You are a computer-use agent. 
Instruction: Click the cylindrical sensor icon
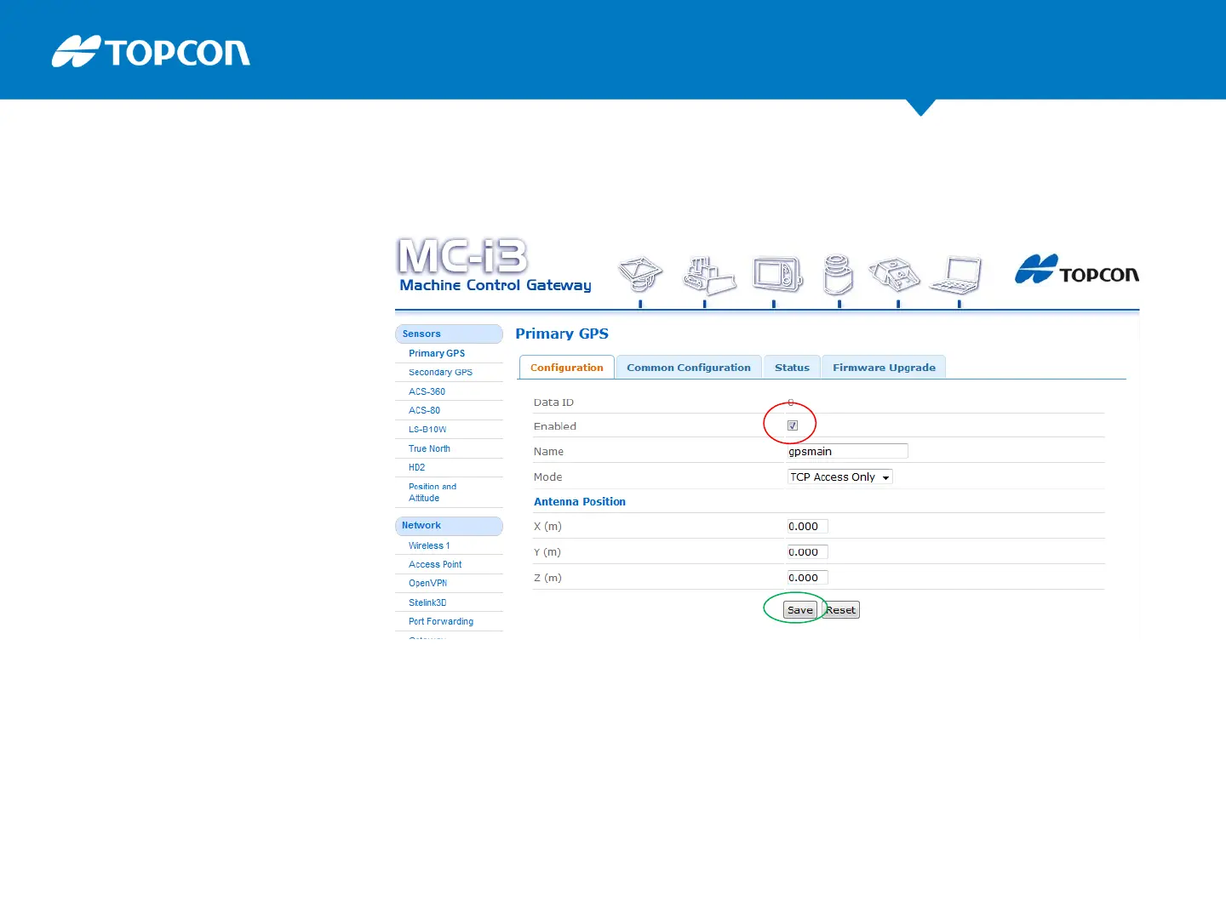[x=839, y=275]
